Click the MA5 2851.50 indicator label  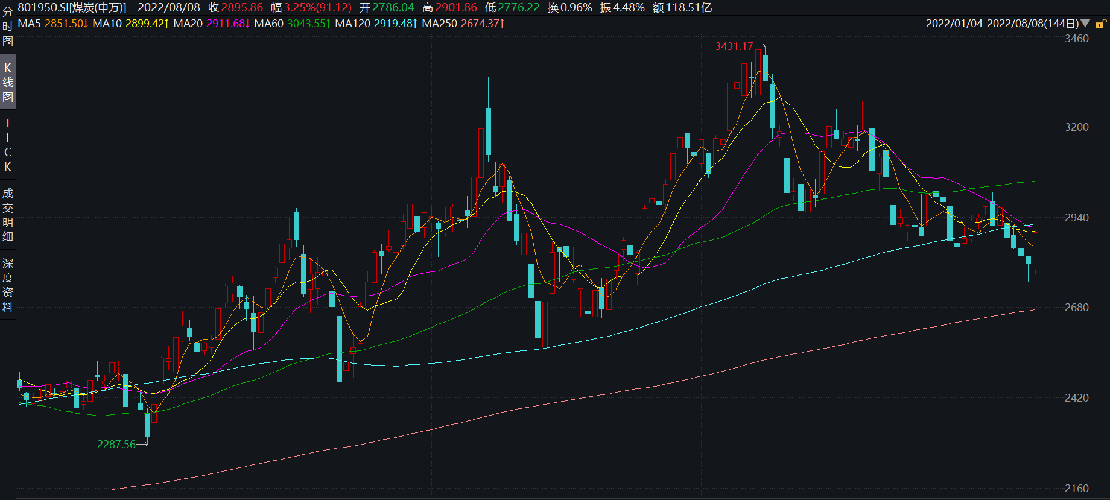(x=53, y=24)
